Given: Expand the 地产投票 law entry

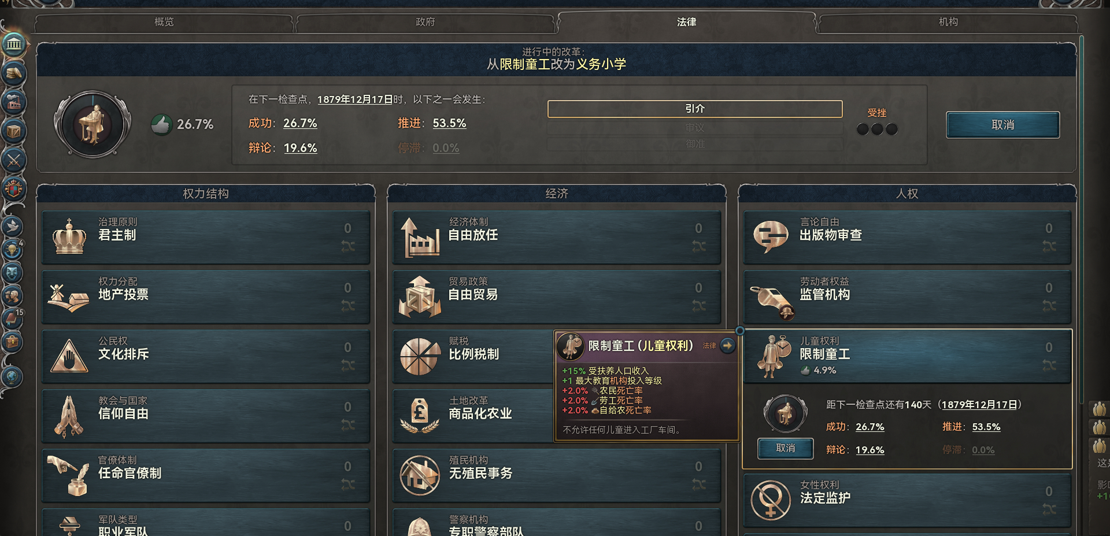Looking at the screenshot, I should (x=206, y=297).
